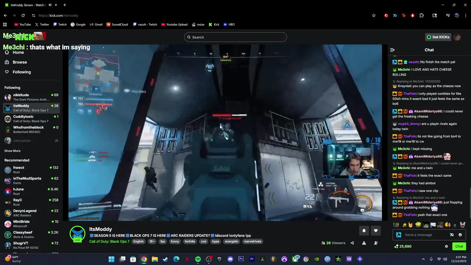Open Chrome extensions puzzle menu
471x265 pixels.
coord(422,15)
